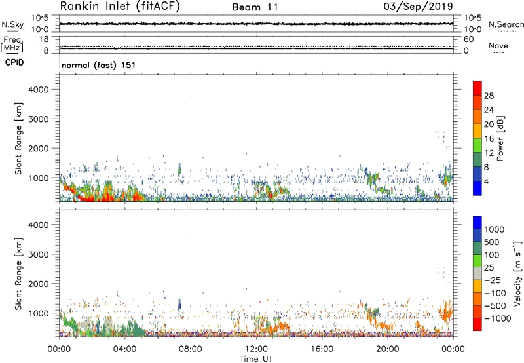Click the '12' power colorbar label
The image size is (524, 363).
click(489, 153)
